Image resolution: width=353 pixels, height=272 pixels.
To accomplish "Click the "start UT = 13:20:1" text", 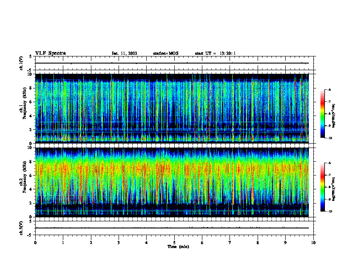I will (215, 53).
